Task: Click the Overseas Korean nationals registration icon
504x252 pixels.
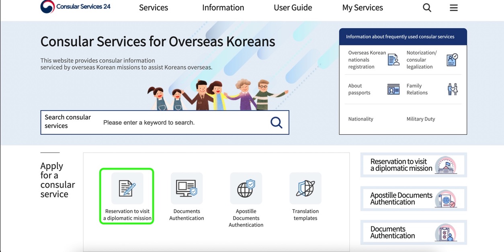Action: 393,59
